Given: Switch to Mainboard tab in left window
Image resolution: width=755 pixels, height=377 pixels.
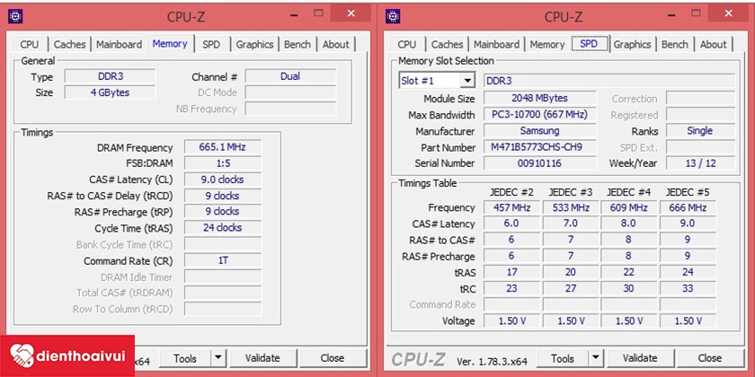Looking at the screenshot, I should click(119, 44).
